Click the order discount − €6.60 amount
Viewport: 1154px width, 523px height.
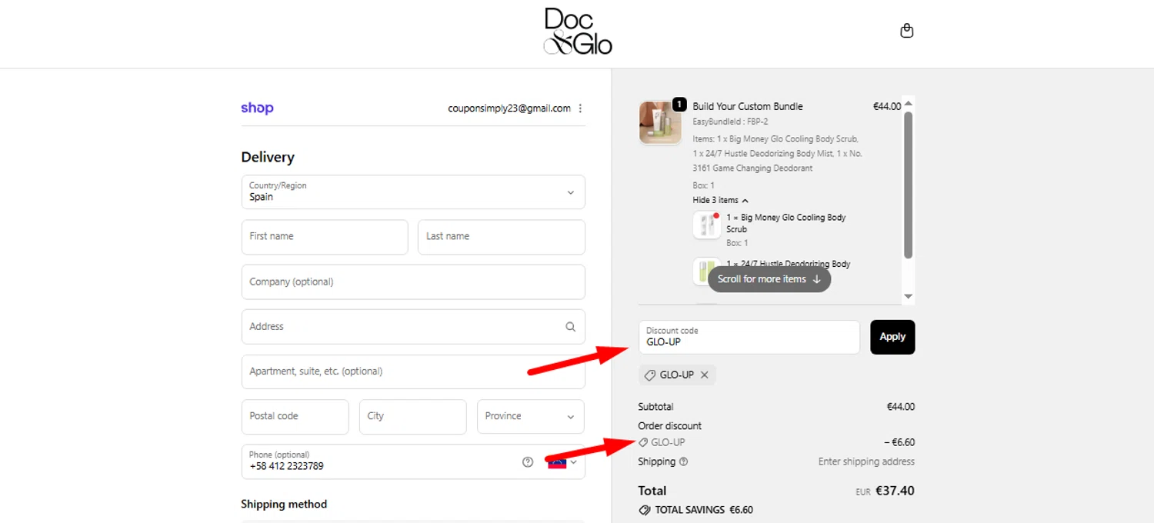900,442
